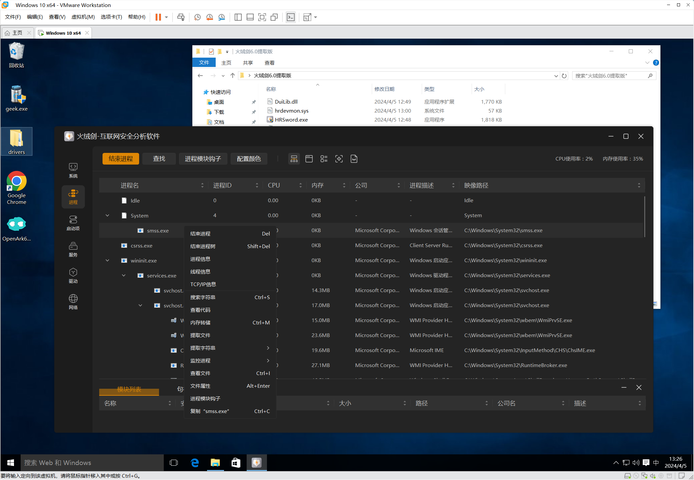Open the 服务 sidebar section
Viewport: 694px width, 480px height.
(73, 249)
